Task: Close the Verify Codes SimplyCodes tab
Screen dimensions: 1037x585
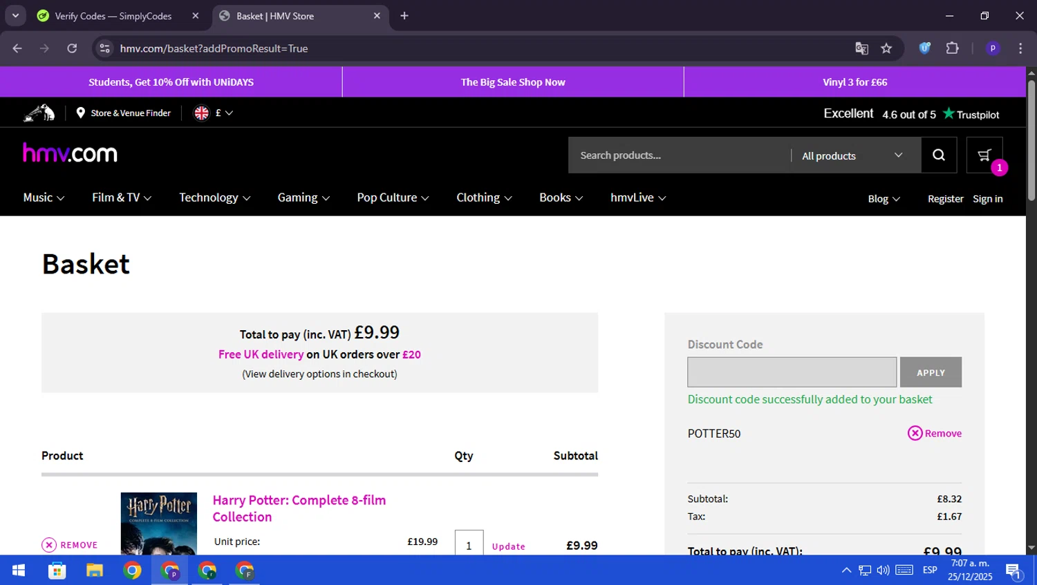Action: (196, 16)
